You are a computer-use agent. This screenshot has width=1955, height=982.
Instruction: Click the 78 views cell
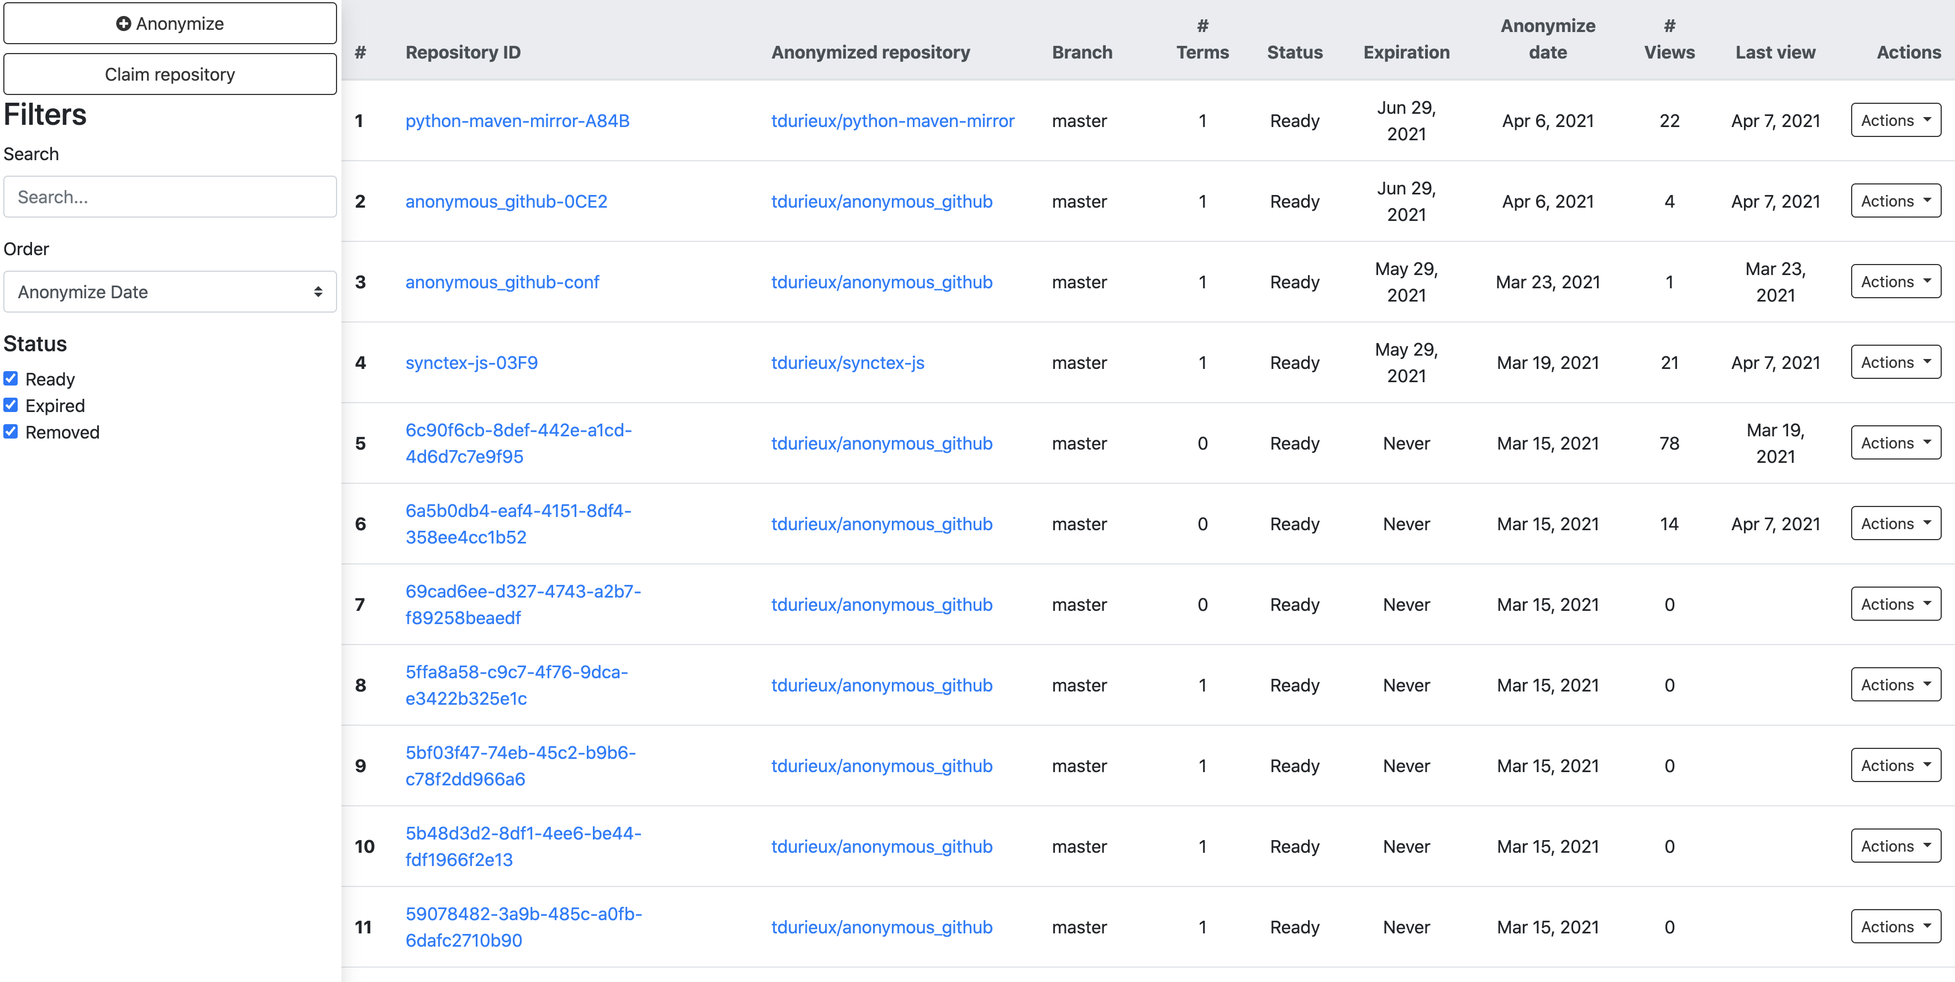tap(1669, 444)
